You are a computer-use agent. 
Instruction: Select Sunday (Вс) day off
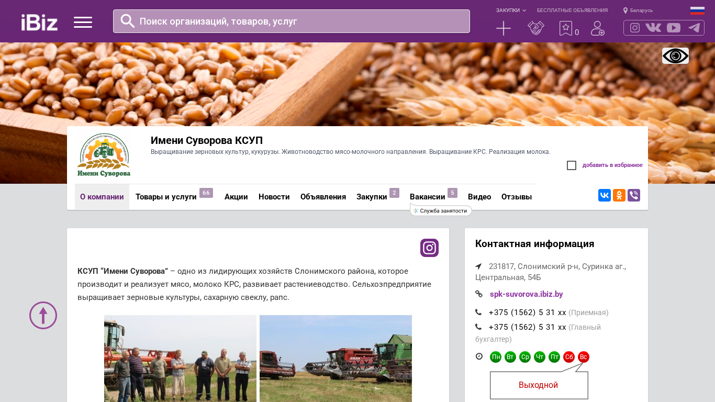pyautogui.click(x=584, y=357)
